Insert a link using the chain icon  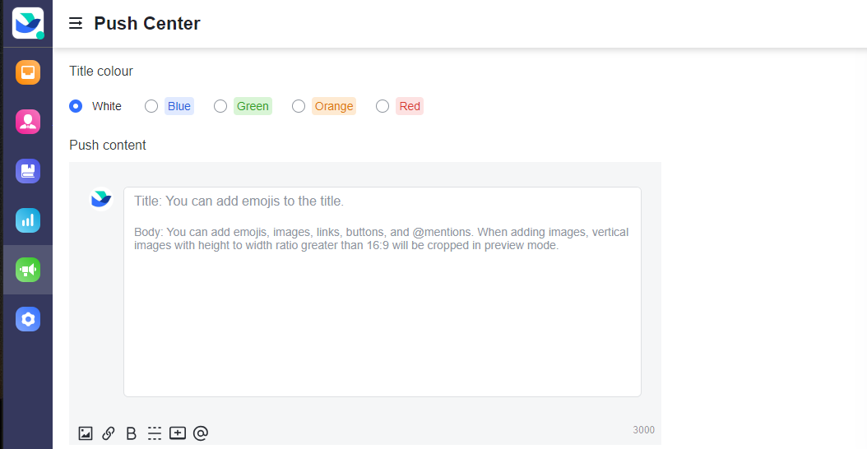tap(109, 433)
